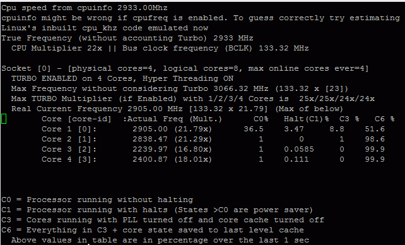Select the Core 4 [3] row label
This screenshot has width=405, height=245.
69,159
